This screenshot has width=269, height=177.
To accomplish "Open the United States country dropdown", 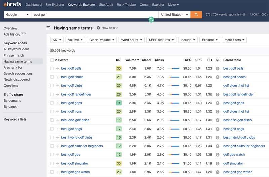I will 175,15.
